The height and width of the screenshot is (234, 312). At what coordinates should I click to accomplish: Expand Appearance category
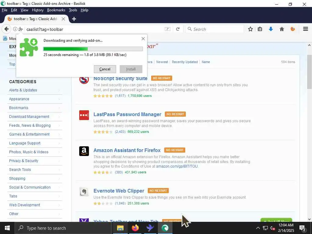(x=35, y=99)
